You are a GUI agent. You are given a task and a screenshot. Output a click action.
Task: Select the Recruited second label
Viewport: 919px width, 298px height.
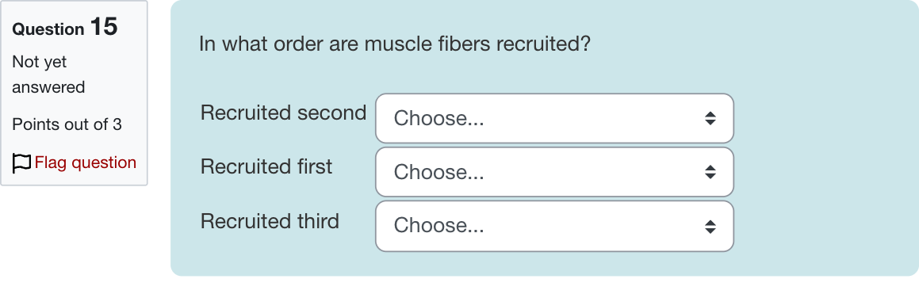(x=284, y=113)
